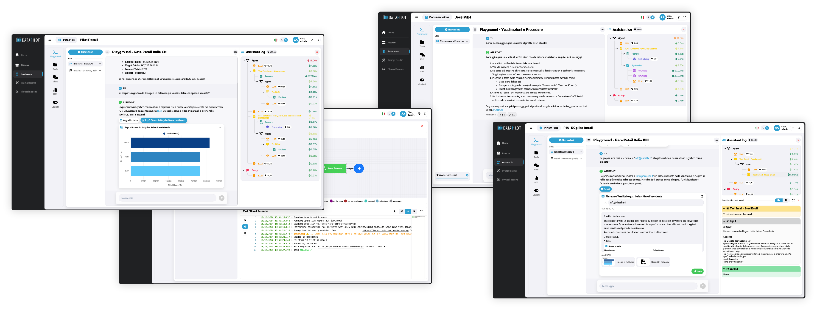Open Opzioni in the Pilot Retail window
Screen dimensions: 817x310
[x=55, y=104]
